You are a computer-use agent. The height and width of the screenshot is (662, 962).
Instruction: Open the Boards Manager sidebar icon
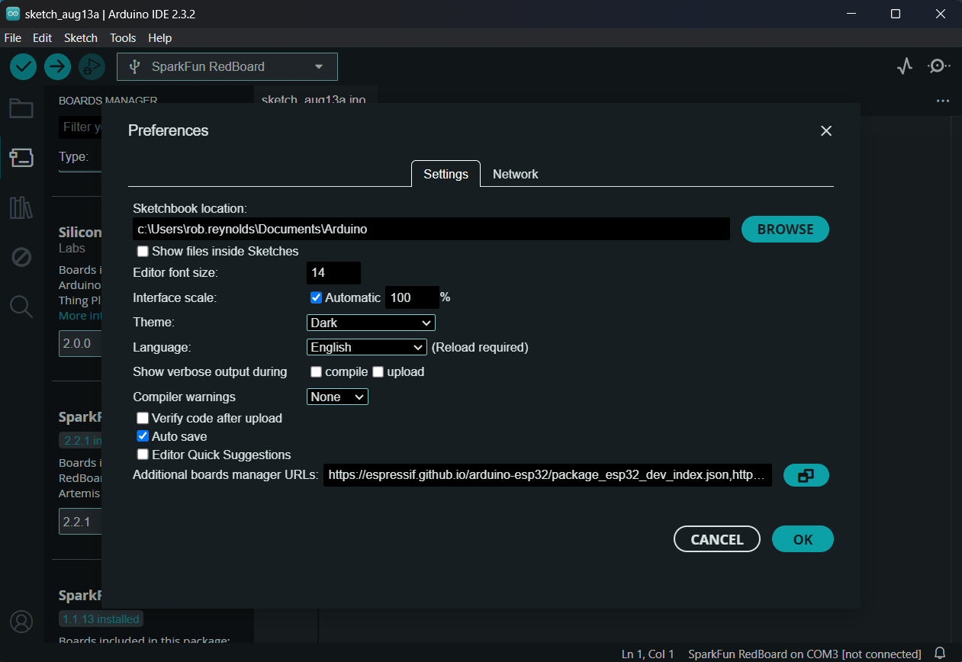[x=21, y=157]
